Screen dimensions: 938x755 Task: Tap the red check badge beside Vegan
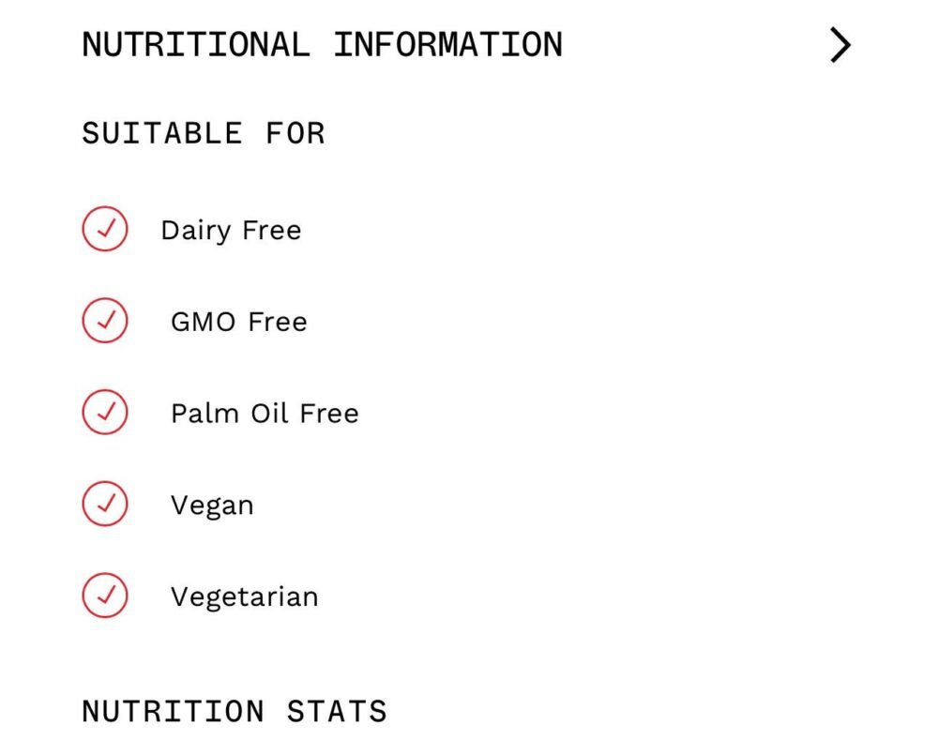click(x=106, y=504)
